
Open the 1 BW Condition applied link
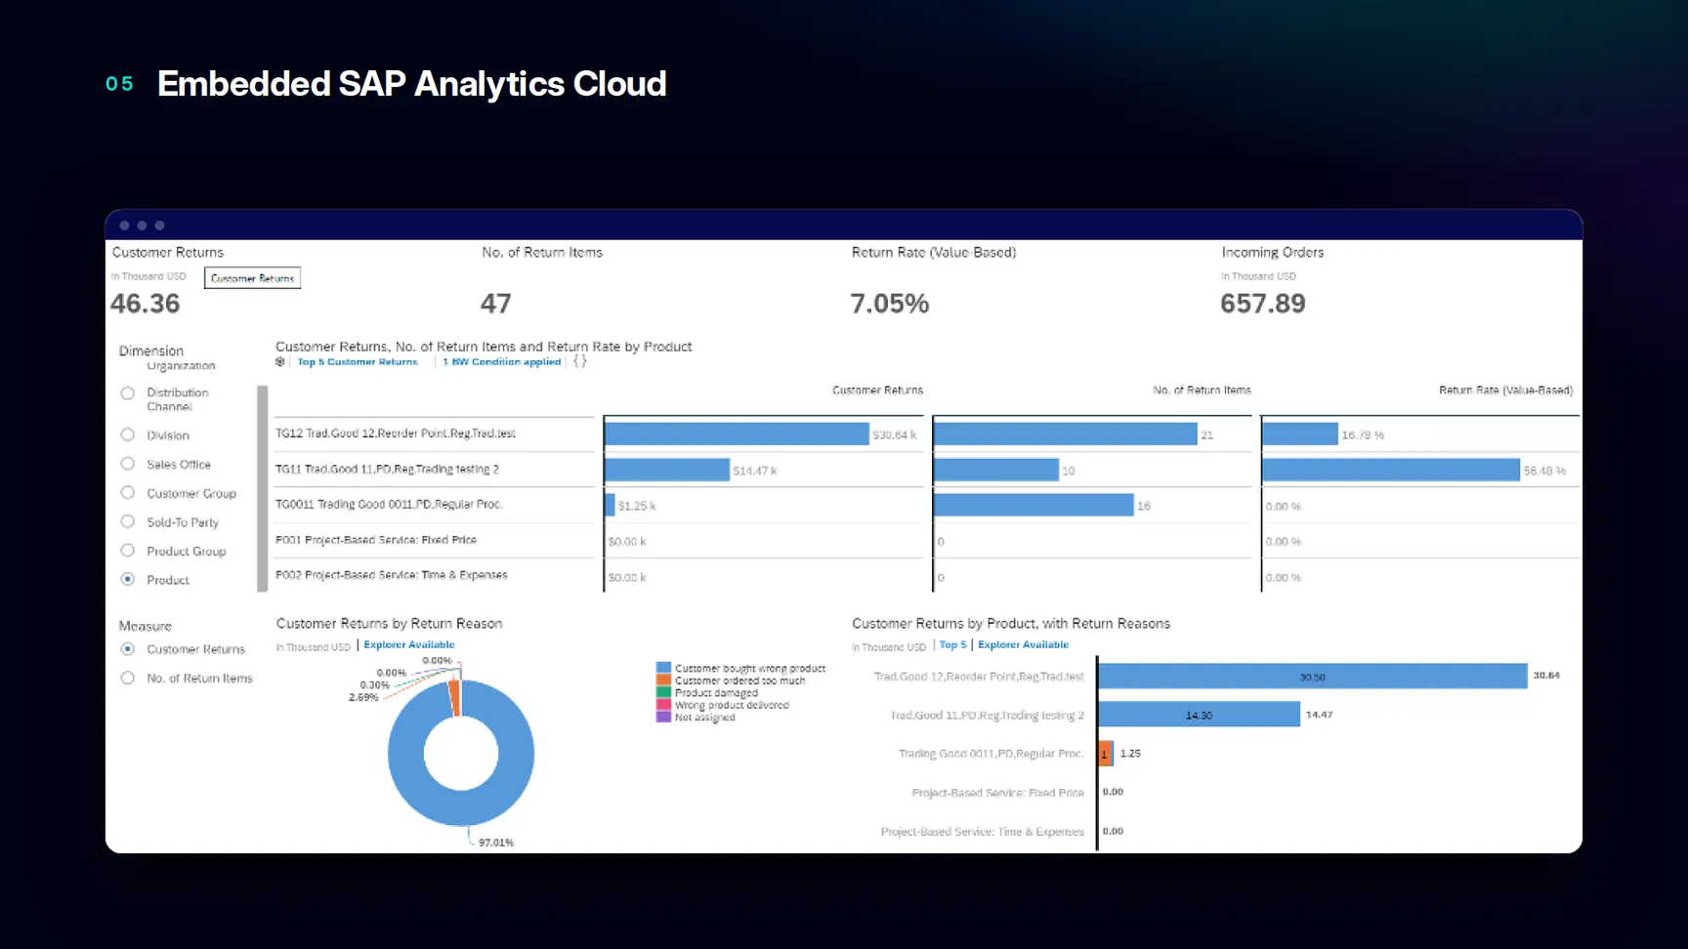[x=501, y=361]
